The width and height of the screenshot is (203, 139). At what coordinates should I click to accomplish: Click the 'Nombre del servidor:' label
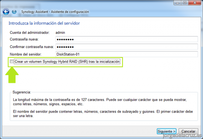26,54
